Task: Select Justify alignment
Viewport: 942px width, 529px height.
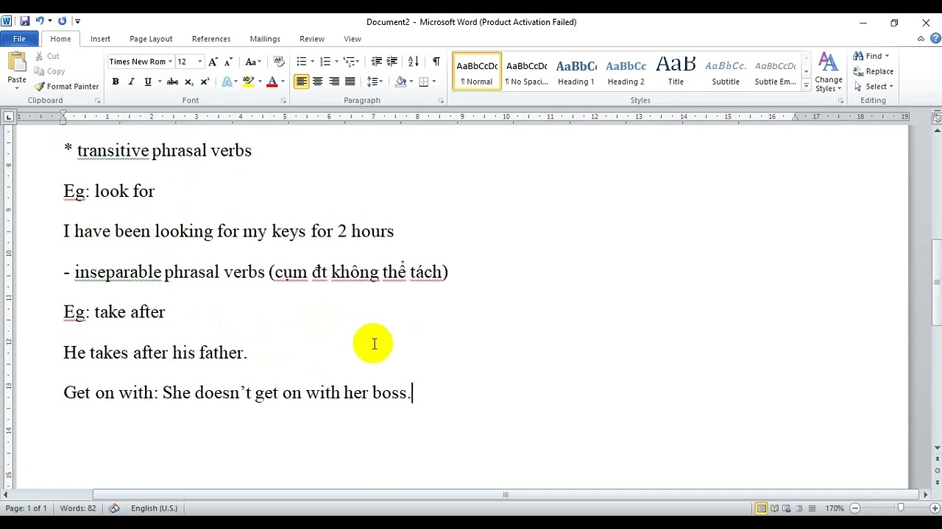Action: click(x=350, y=82)
